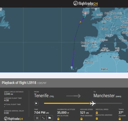Click the Portugal label on map
Image resolution: width=128 pixels, height=121 pixels.
point(85,43)
